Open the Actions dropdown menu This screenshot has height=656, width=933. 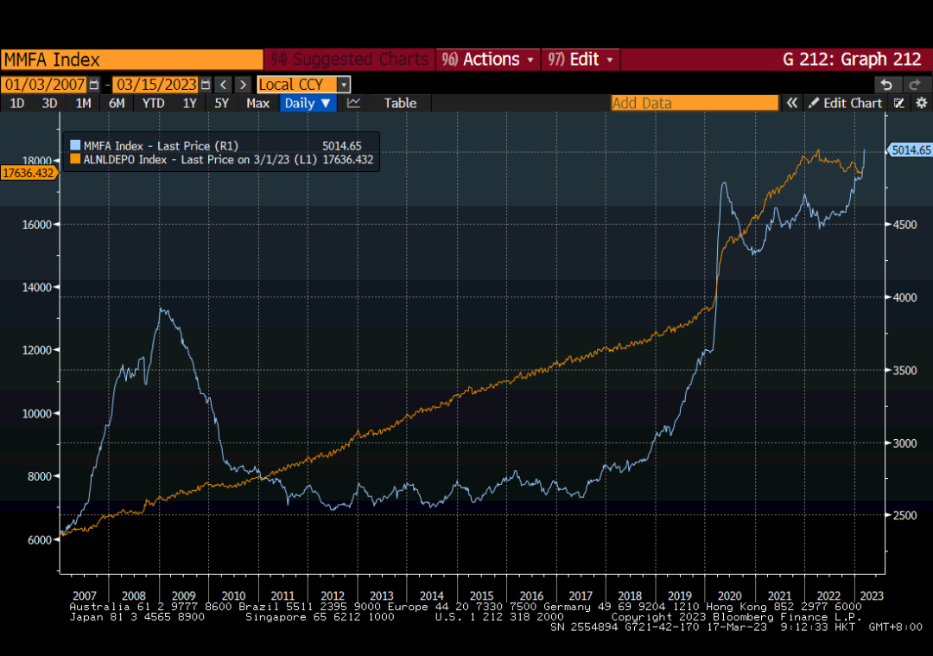pos(490,60)
